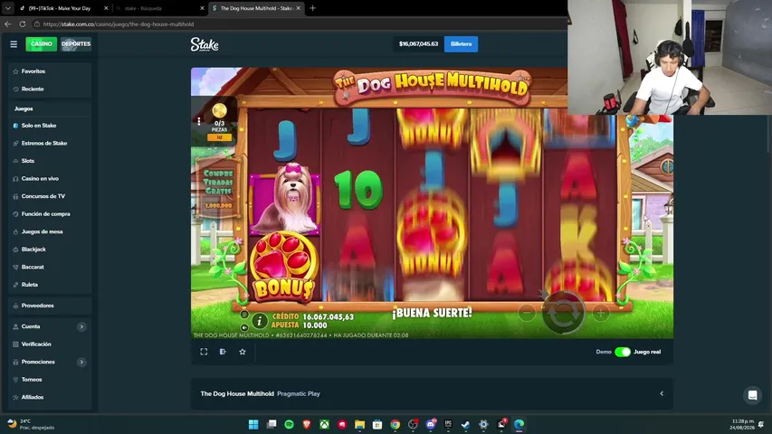Increase the bet with plus button
The height and width of the screenshot is (434, 772).
point(600,313)
